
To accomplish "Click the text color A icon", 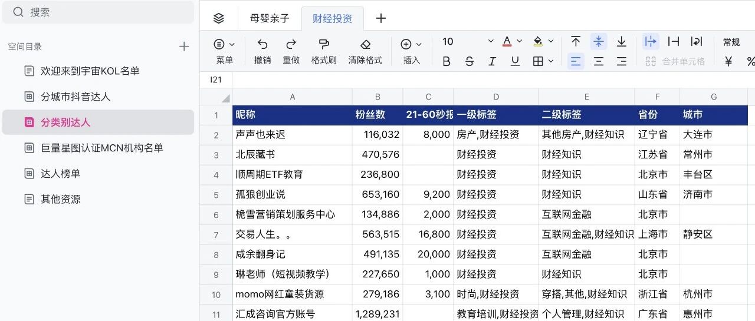I will (507, 41).
